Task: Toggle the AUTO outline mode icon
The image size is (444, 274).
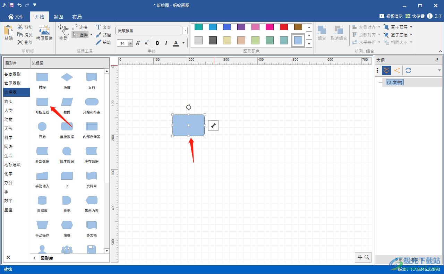Action: pyautogui.click(x=386, y=70)
